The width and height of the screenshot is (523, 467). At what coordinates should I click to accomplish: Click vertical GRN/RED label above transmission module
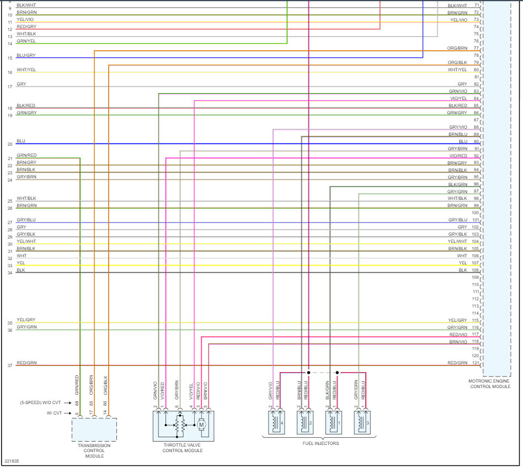click(x=77, y=385)
